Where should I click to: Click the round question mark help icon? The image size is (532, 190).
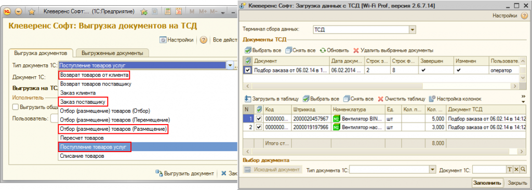coord(204,39)
